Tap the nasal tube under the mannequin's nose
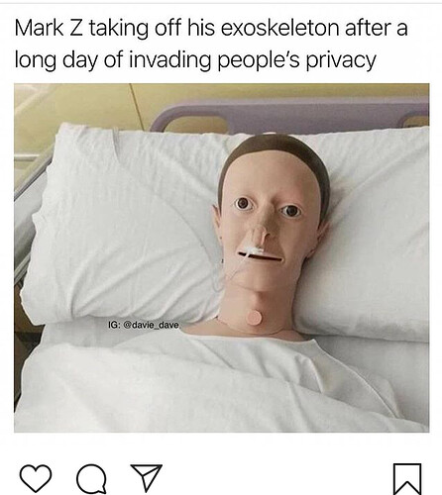Viewport: 442px width, 495px height. tap(253, 250)
